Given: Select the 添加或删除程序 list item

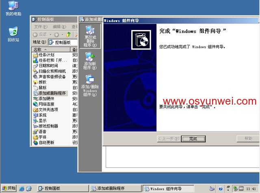Looking at the screenshot, I should click(50, 93).
